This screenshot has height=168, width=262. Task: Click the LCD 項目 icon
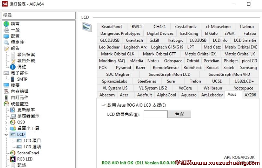pos(19,141)
